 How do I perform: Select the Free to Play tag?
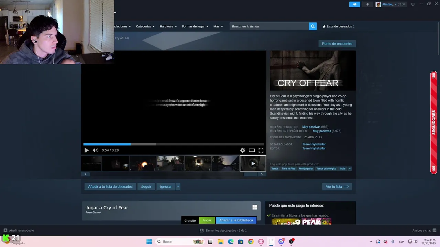288,169
